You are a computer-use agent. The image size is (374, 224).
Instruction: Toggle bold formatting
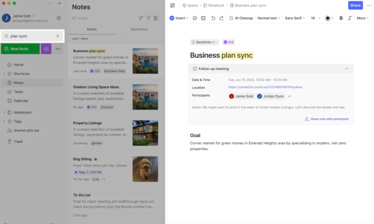[341, 18]
